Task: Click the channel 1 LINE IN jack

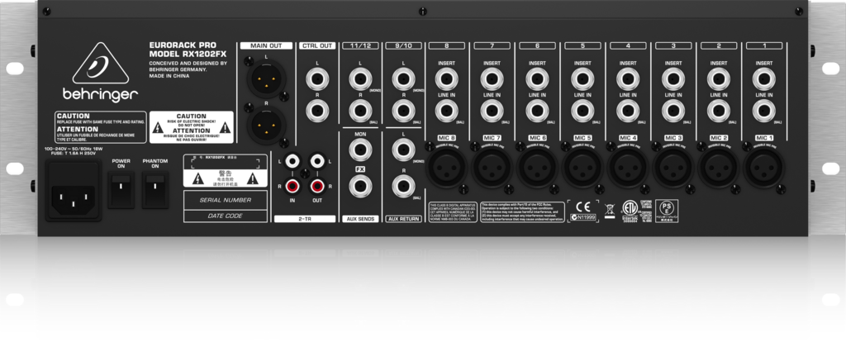Action: pyautogui.click(x=764, y=112)
